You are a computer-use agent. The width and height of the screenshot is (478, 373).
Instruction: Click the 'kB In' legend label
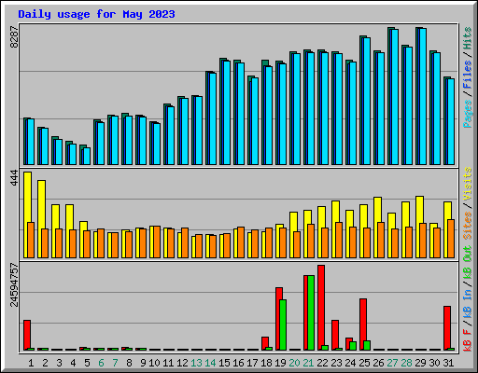pyautogui.click(x=467, y=303)
